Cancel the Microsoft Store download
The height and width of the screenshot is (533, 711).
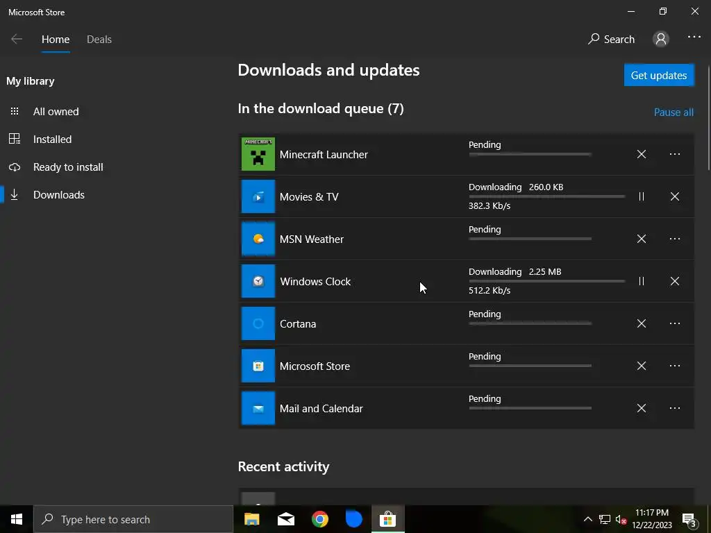tap(641, 366)
